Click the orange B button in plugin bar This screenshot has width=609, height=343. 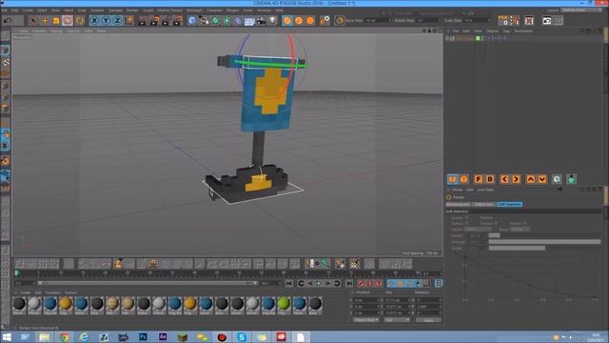pyautogui.click(x=490, y=179)
